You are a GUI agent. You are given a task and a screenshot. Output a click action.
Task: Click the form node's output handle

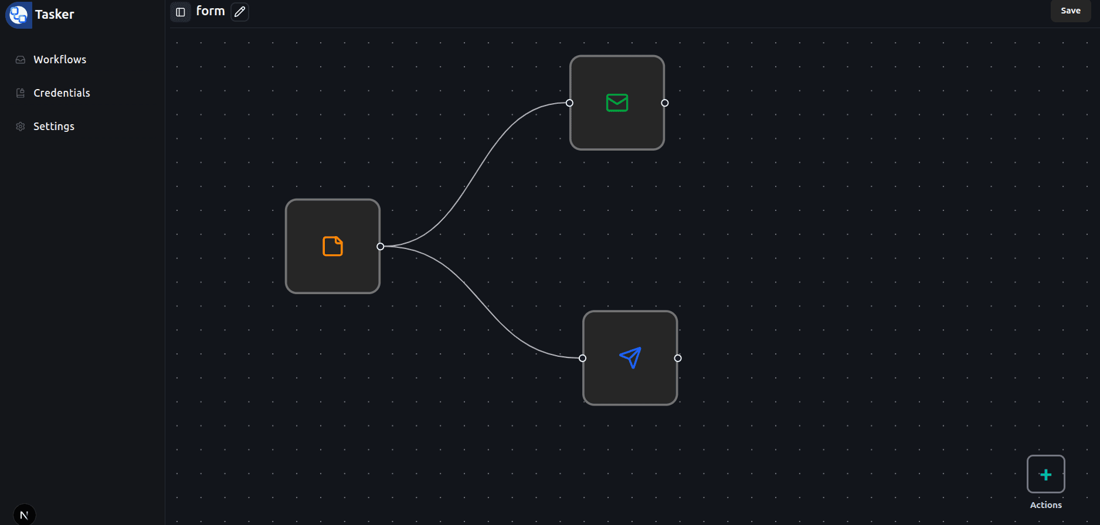point(381,247)
